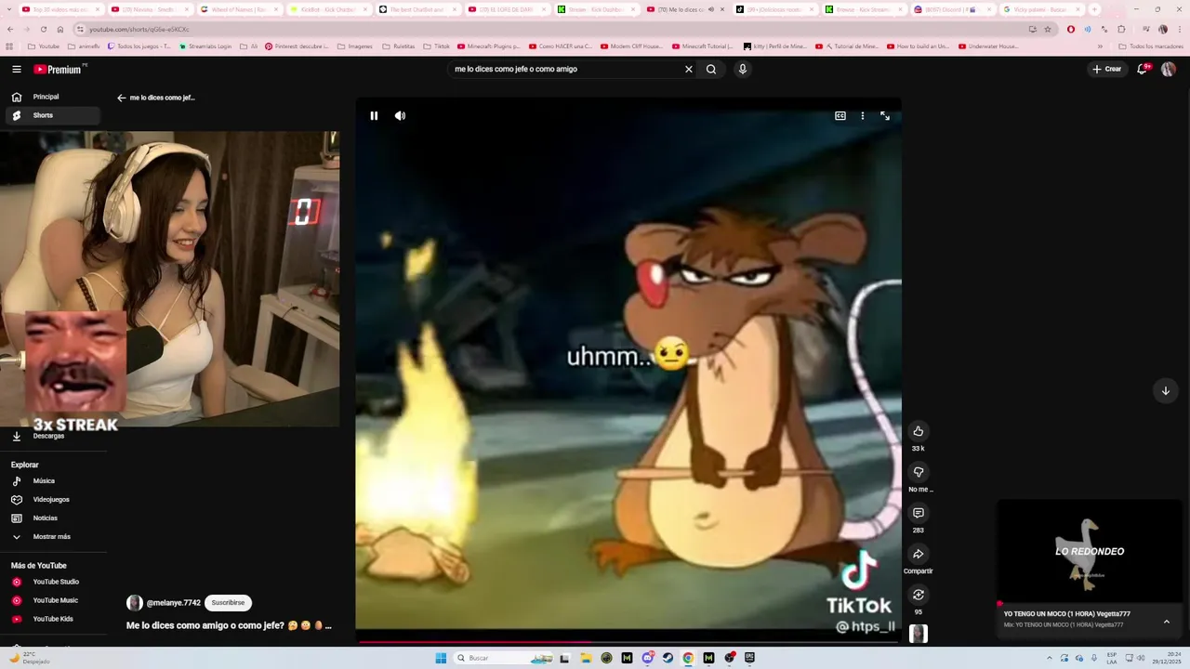Remix this Short using remix icon

point(918,595)
